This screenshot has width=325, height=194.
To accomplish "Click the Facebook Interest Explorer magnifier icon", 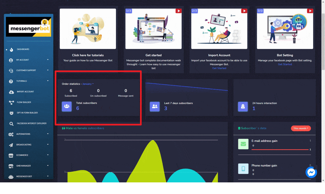I will point(11,124).
